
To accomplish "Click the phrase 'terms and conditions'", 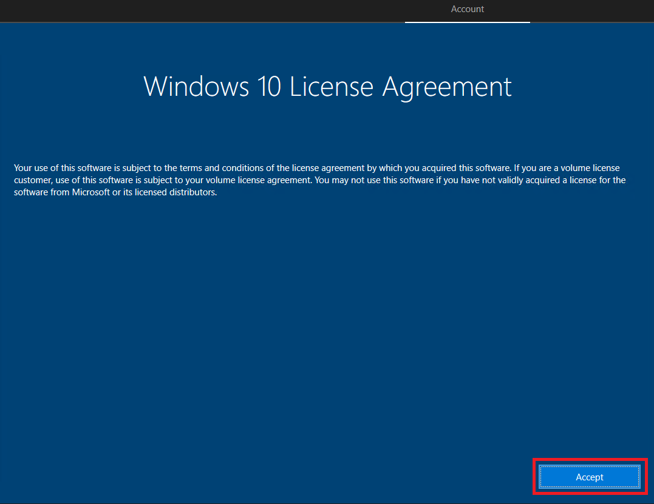I will tap(232, 168).
